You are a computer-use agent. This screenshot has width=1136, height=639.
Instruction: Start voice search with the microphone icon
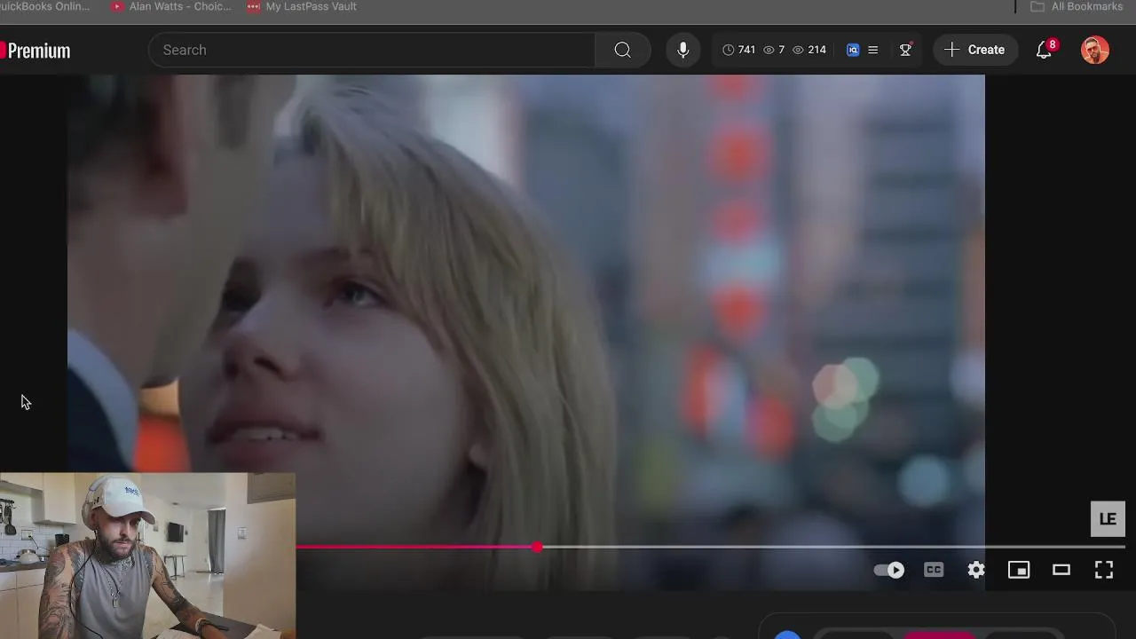pos(683,50)
